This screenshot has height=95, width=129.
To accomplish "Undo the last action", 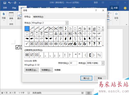I will [x=10, y=3].
